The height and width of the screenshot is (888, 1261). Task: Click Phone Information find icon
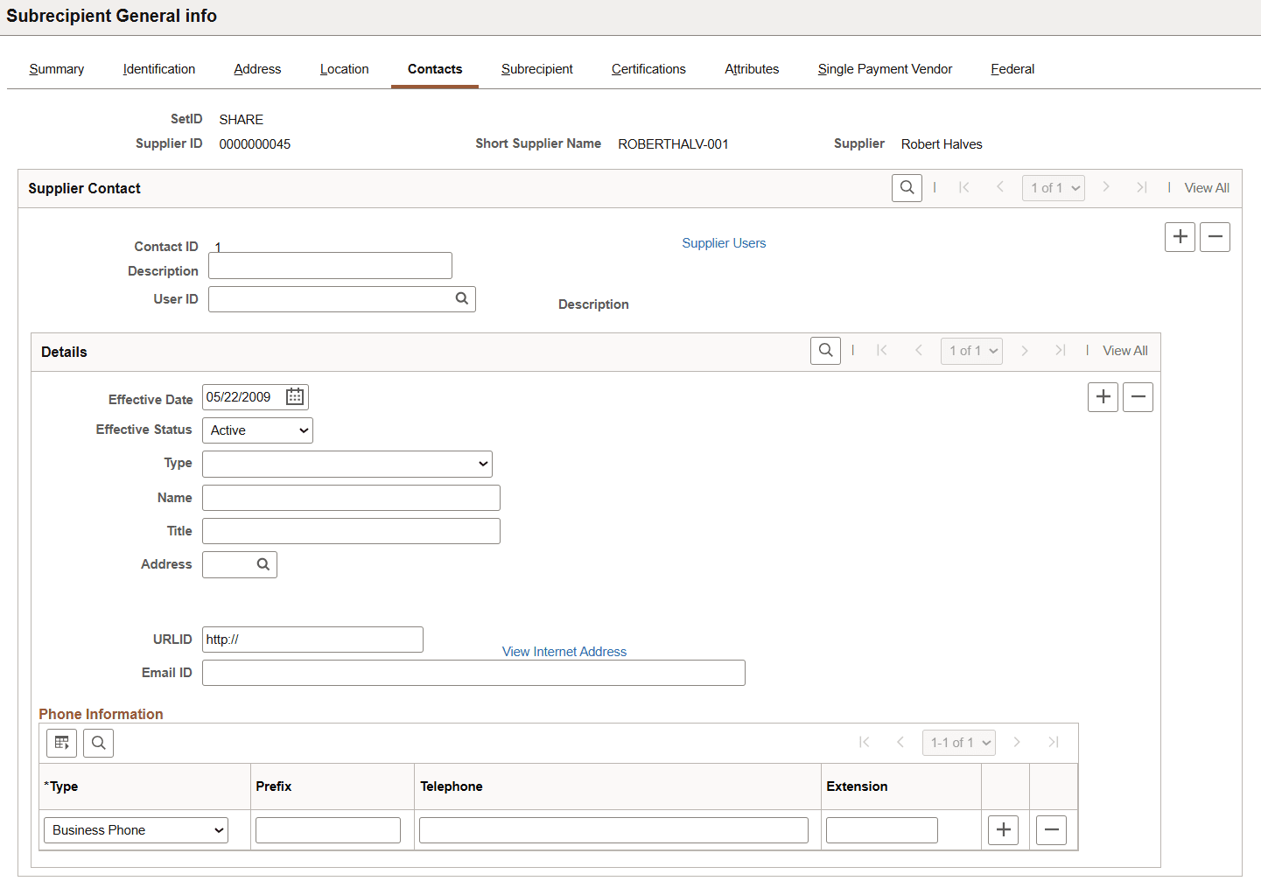click(x=98, y=743)
